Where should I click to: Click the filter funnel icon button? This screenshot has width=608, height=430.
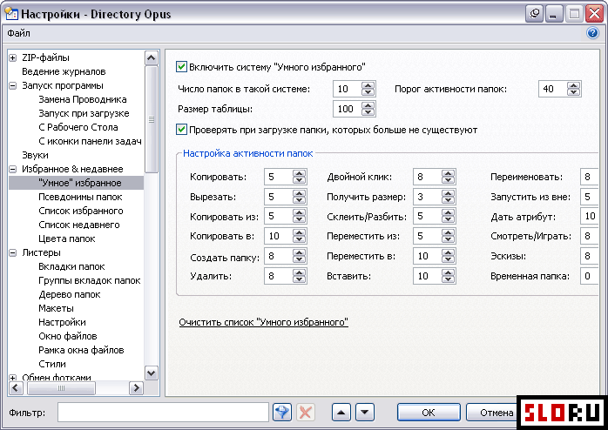pos(282,413)
